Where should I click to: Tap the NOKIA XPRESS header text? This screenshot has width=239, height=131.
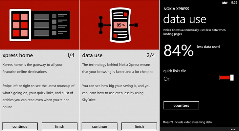tap(176, 9)
